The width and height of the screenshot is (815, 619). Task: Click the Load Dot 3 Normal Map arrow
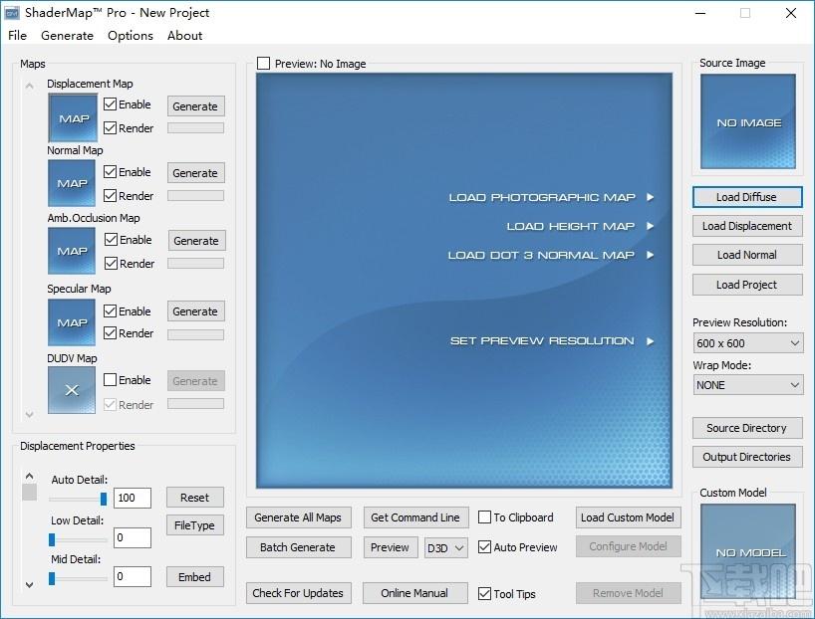tap(650, 255)
